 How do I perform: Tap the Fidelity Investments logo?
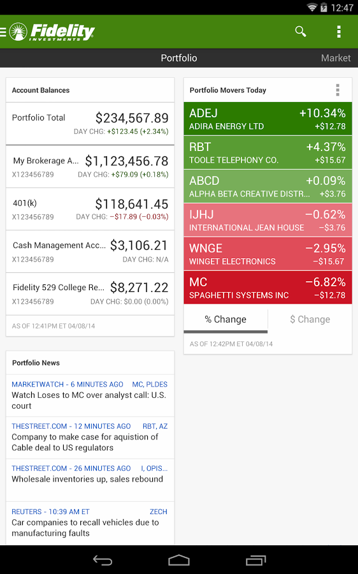pyautogui.click(x=52, y=32)
